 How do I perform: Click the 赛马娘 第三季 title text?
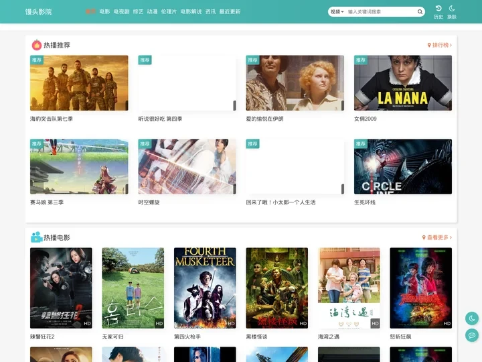[47, 202]
